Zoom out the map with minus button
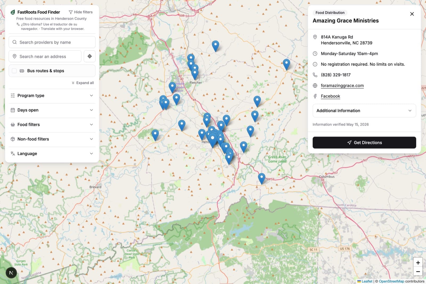Image resolution: width=426 pixels, height=284 pixels. tap(418, 271)
